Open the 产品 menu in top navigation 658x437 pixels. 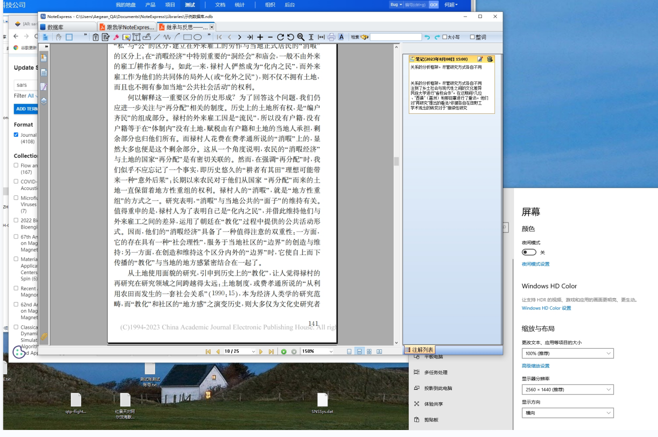point(150,5)
